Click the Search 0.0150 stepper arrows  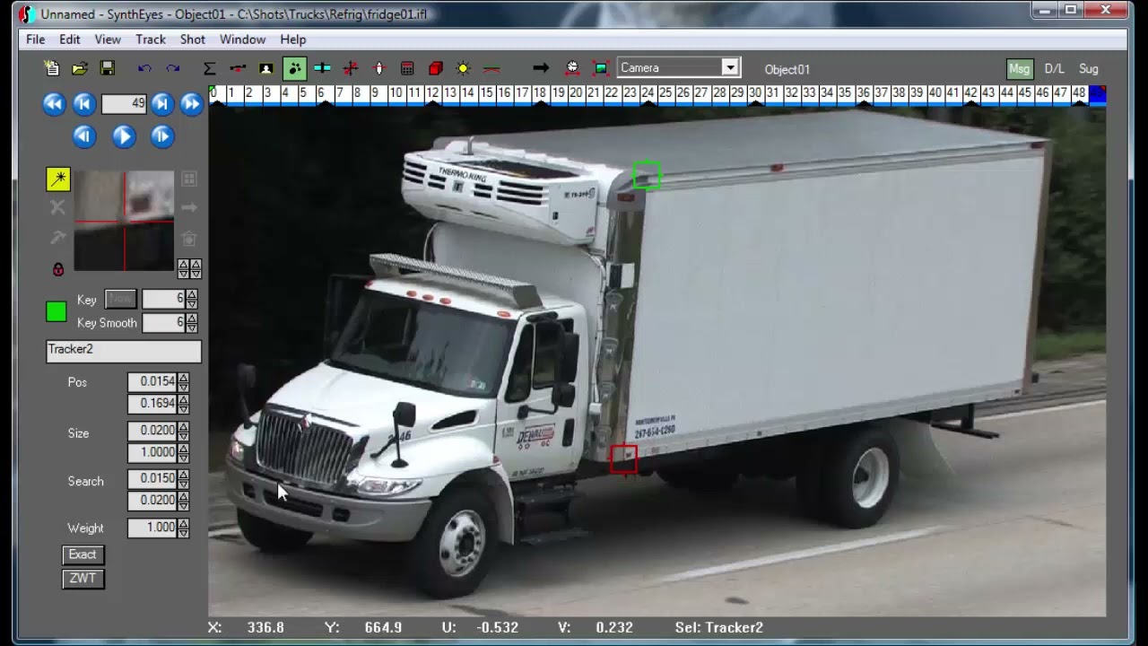184,478
